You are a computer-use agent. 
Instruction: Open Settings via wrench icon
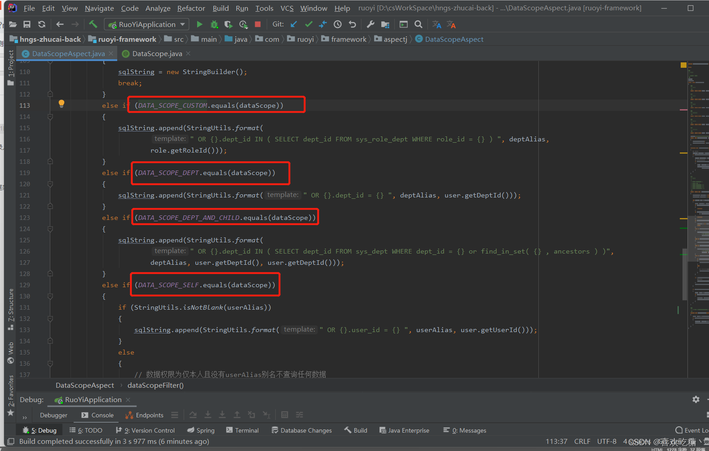[370, 24]
